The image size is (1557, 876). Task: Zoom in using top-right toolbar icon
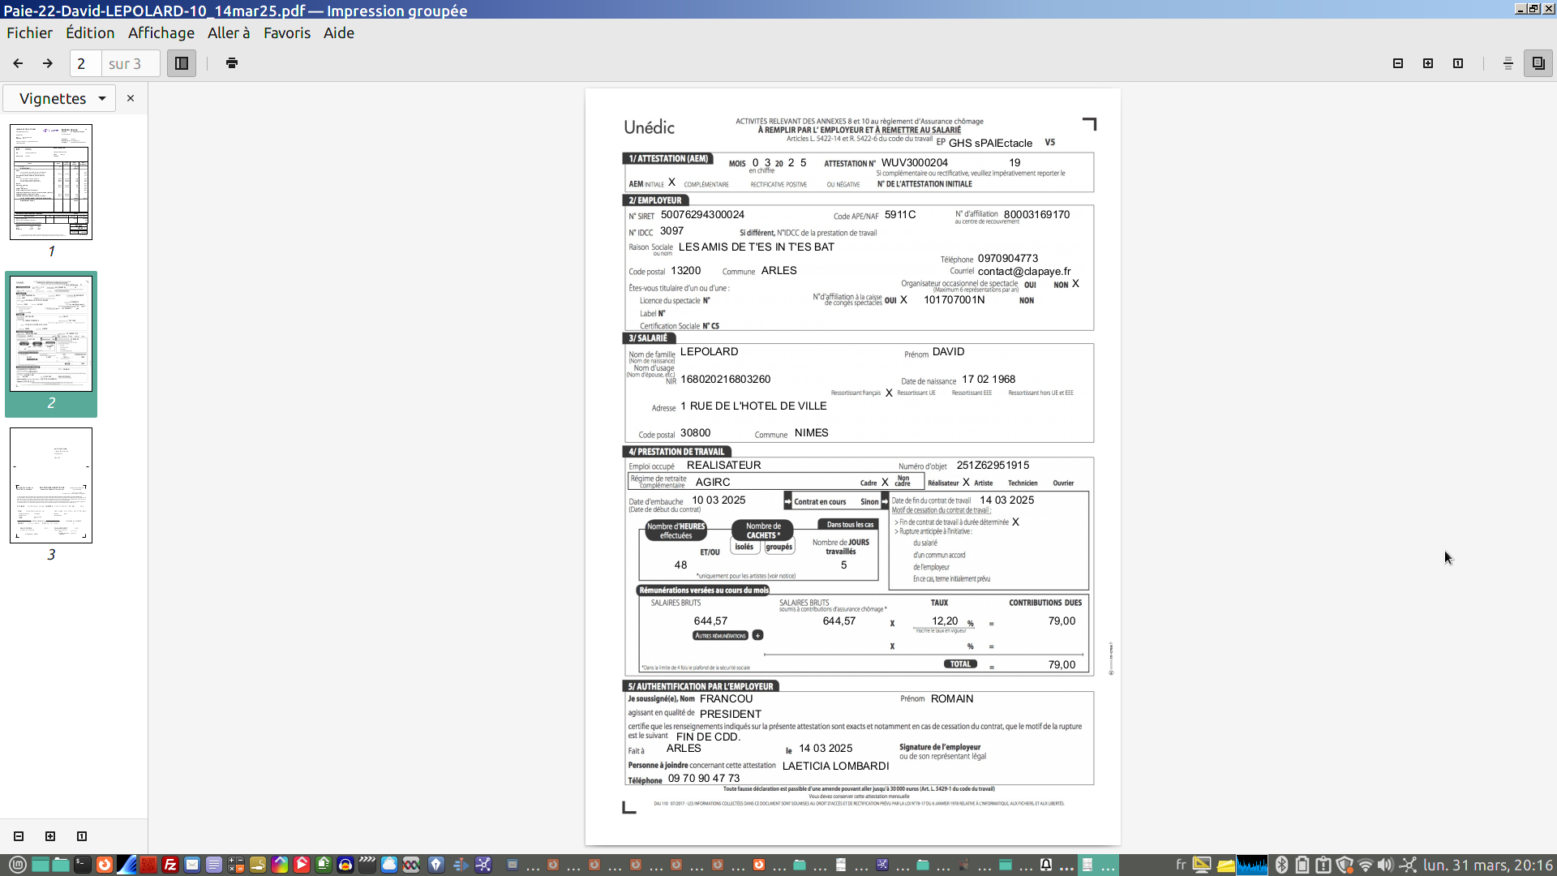(x=1428, y=63)
